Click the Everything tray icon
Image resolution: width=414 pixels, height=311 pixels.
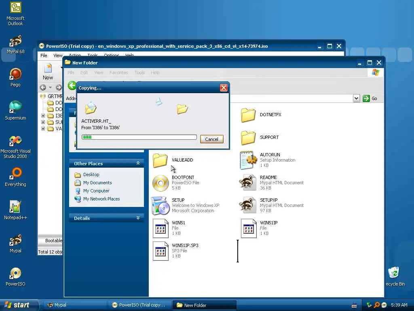click(377, 305)
